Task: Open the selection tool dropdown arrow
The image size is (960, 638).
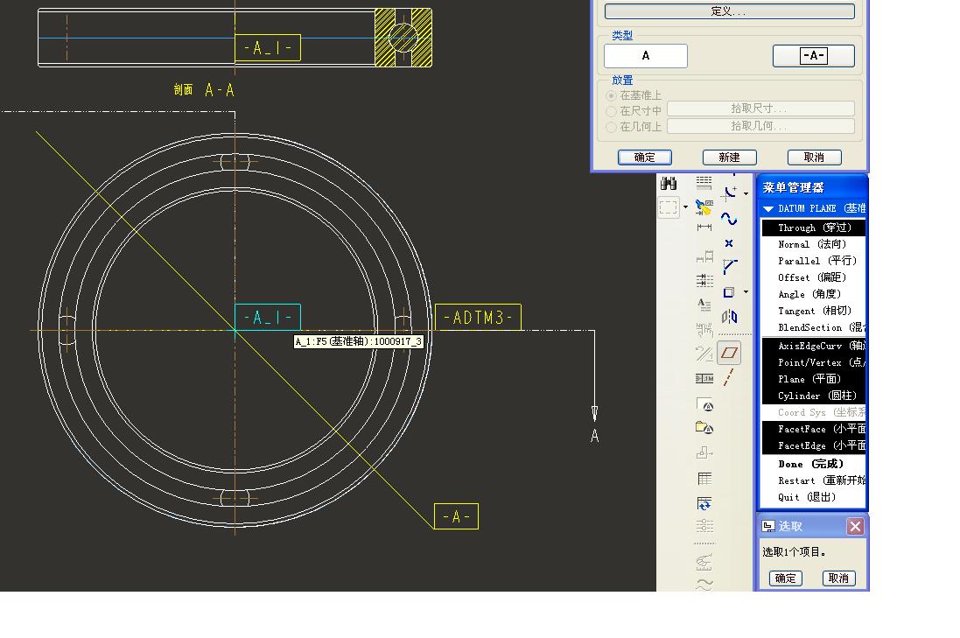Action: coord(685,207)
